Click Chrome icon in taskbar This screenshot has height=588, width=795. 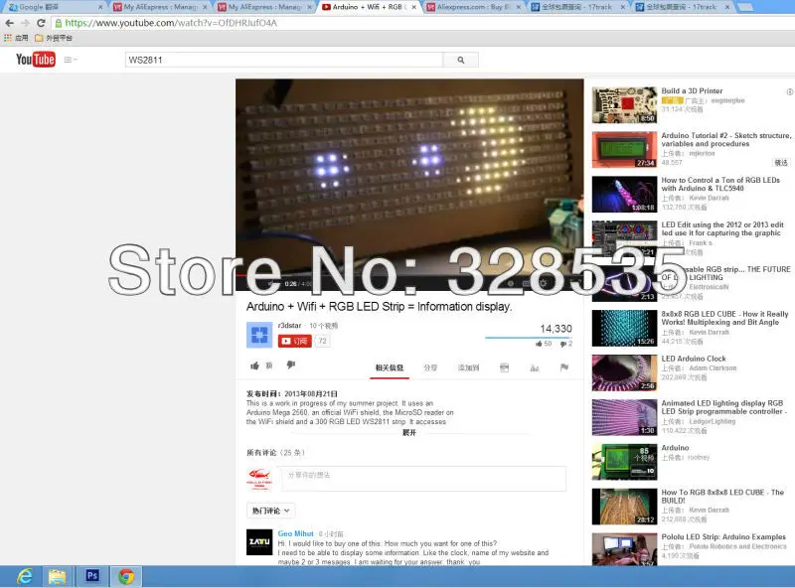pos(126,577)
